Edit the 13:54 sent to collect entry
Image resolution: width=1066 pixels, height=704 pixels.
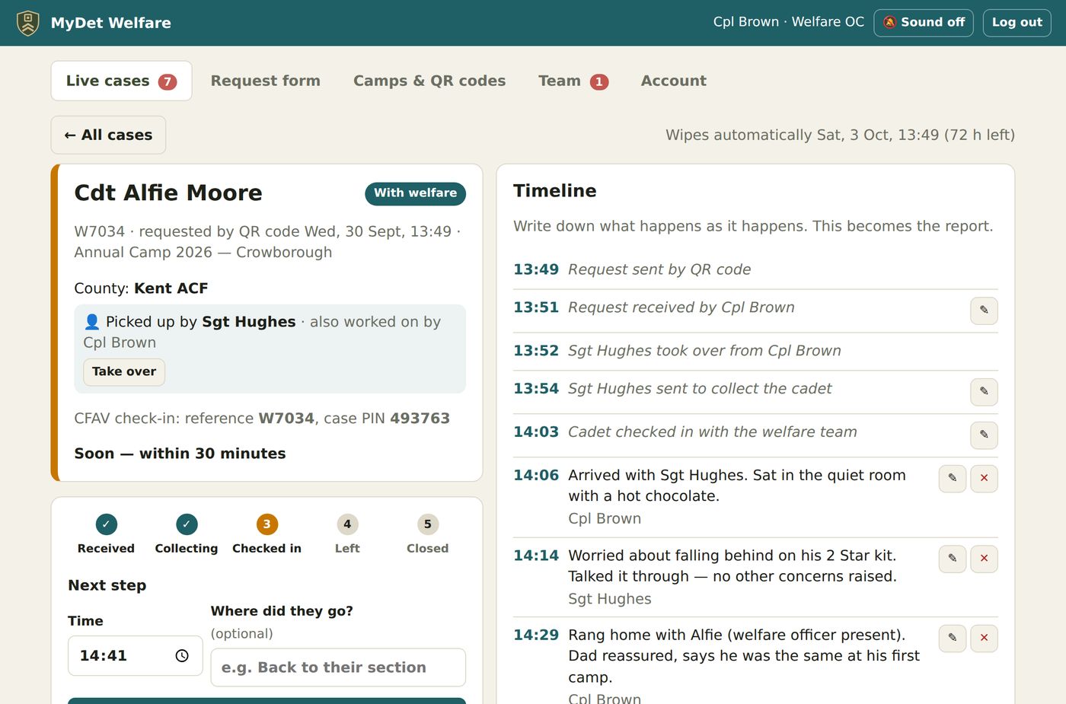pos(984,392)
